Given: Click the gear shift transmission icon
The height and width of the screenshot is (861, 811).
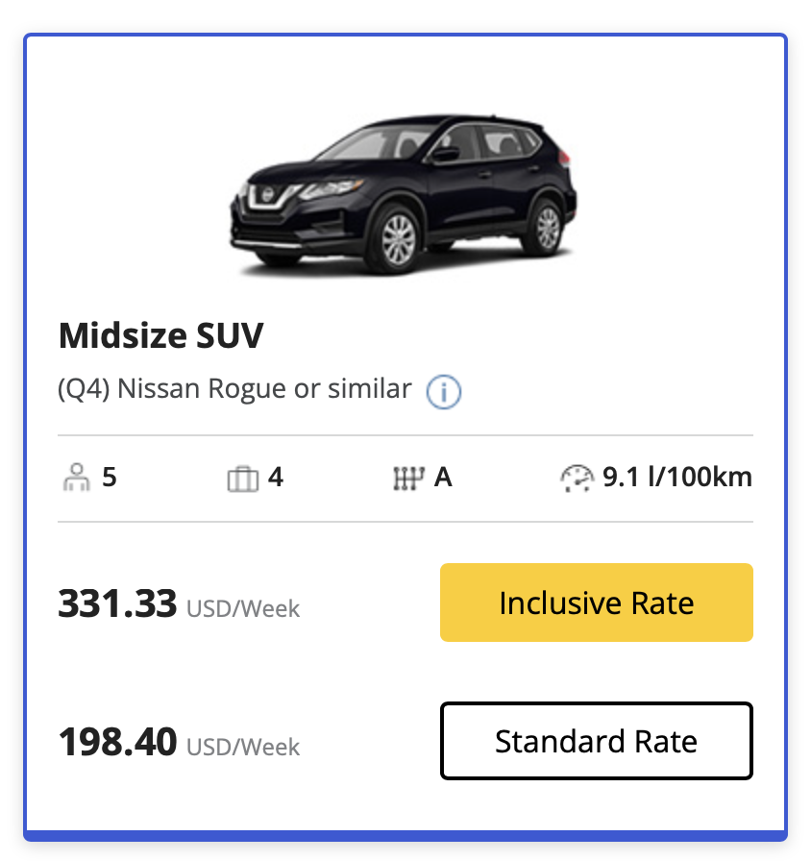Looking at the screenshot, I should click(x=408, y=478).
